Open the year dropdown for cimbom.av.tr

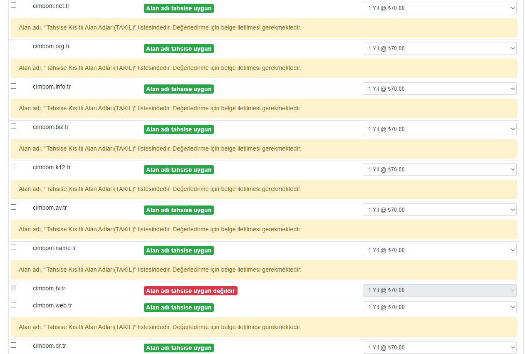pyautogui.click(x=440, y=210)
